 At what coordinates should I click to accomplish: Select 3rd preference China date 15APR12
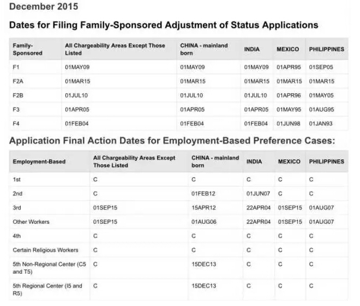click(203, 208)
